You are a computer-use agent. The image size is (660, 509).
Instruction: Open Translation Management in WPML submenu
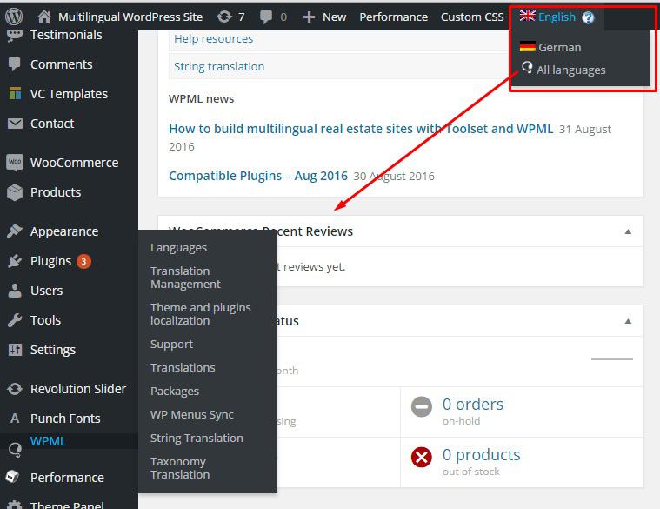tap(185, 278)
